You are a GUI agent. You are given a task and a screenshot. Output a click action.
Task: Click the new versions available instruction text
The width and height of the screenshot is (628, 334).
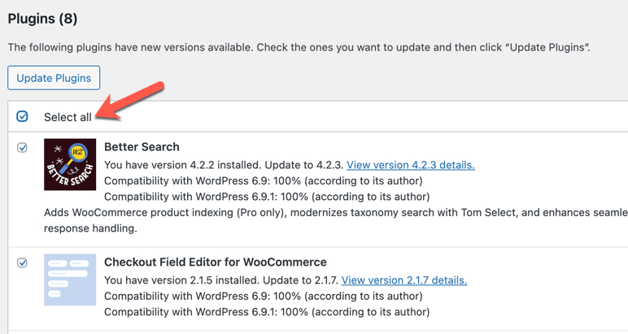299,48
